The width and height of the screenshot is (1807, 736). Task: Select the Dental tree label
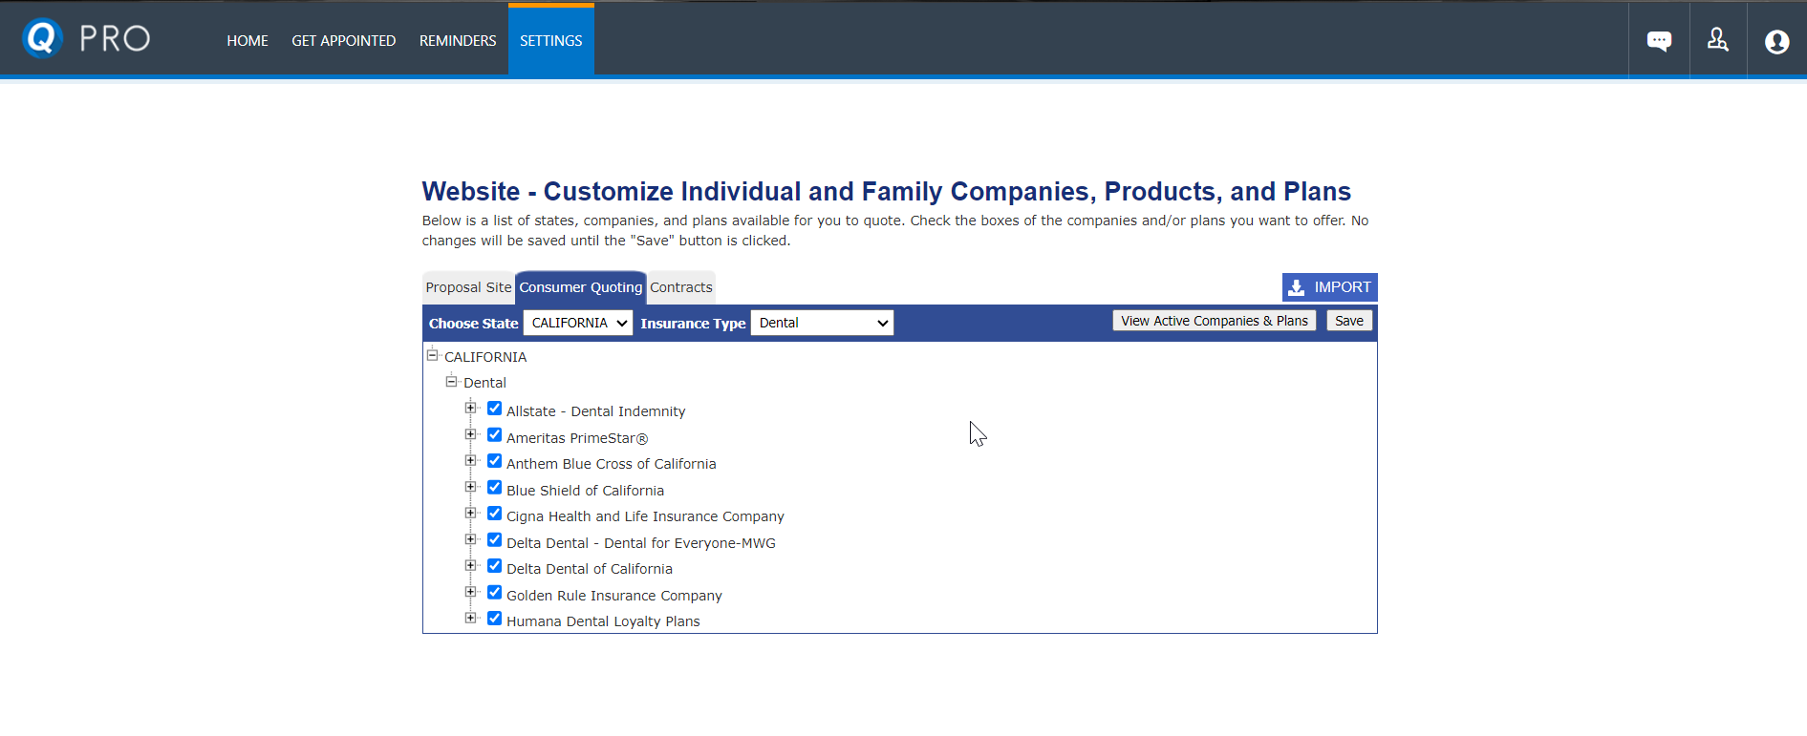pos(484,383)
